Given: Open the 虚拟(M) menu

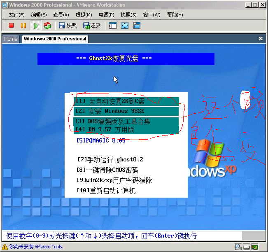Looking at the screenshot, I should [84, 15].
